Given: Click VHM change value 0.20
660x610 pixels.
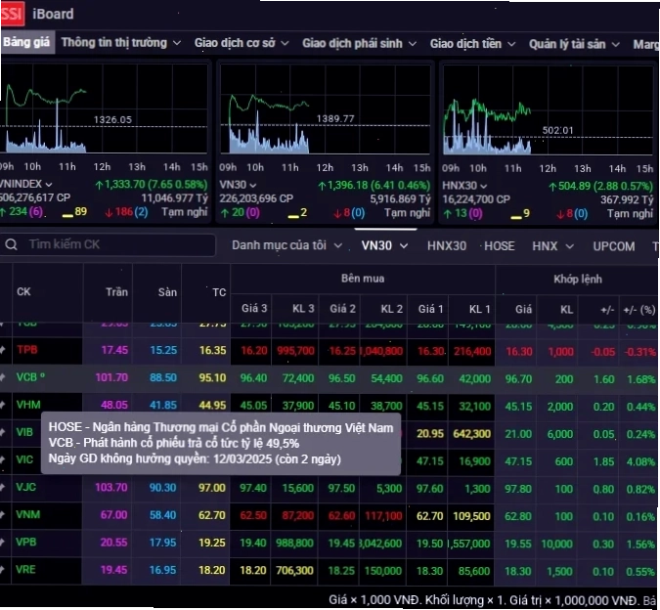Looking at the screenshot, I should coord(603,407).
